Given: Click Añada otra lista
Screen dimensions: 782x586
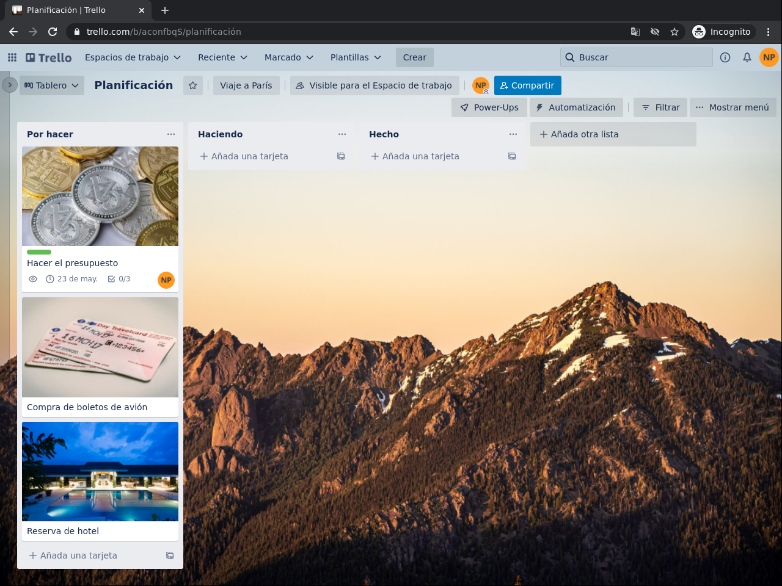Looking at the screenshot, I should click(613, 134).
